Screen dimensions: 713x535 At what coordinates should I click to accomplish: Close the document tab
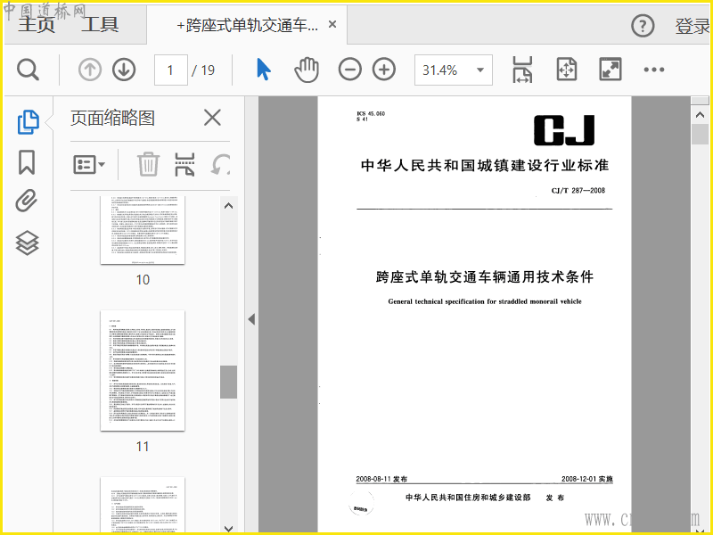click(332, 24)
